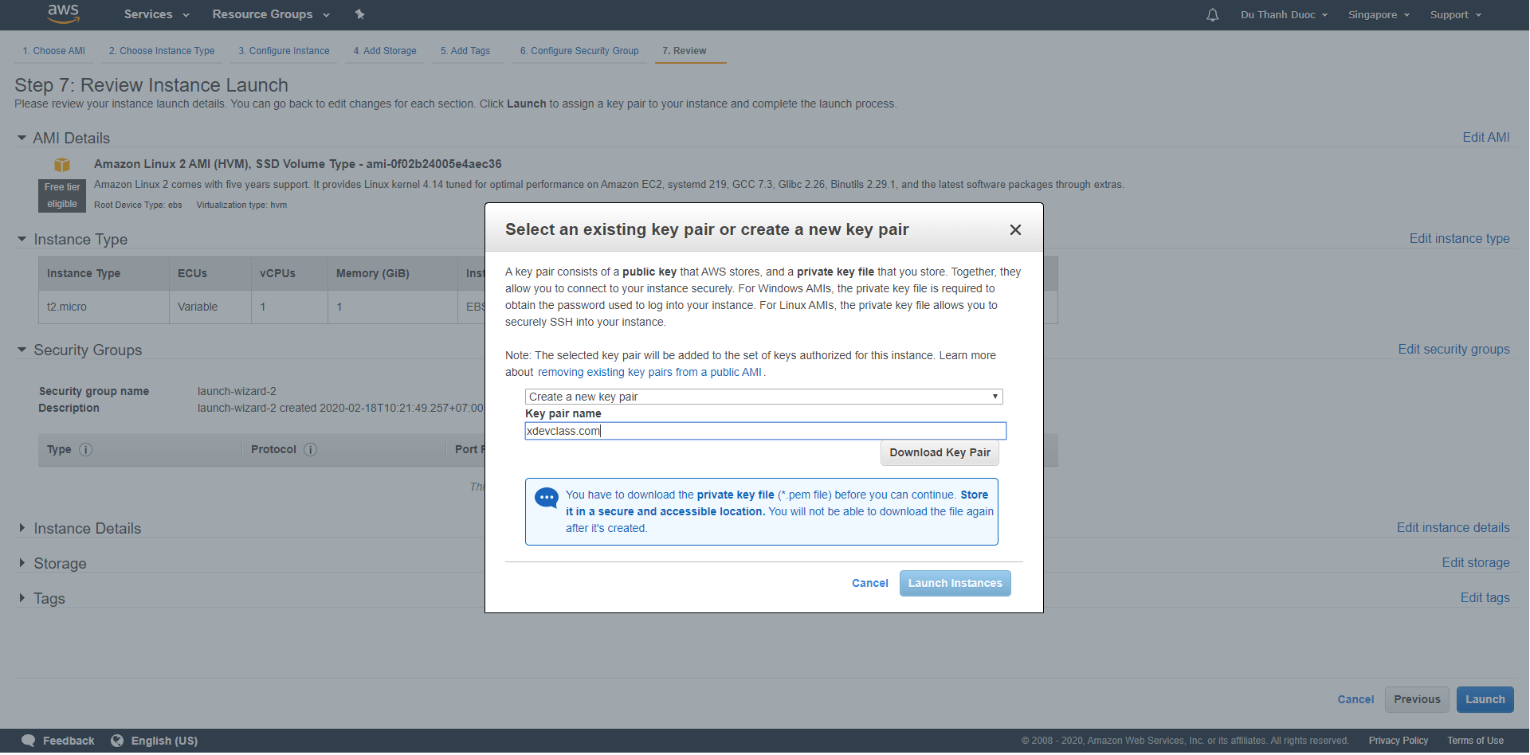Screen dimensions: 1530x755
Task: Click the launch-wizard-2 security group name
Action: 237,392
